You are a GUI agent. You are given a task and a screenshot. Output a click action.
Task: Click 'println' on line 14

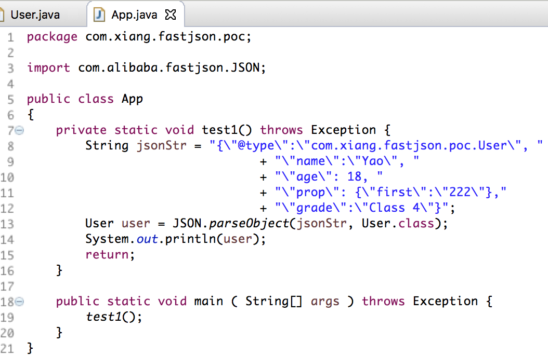pos(190,239)
